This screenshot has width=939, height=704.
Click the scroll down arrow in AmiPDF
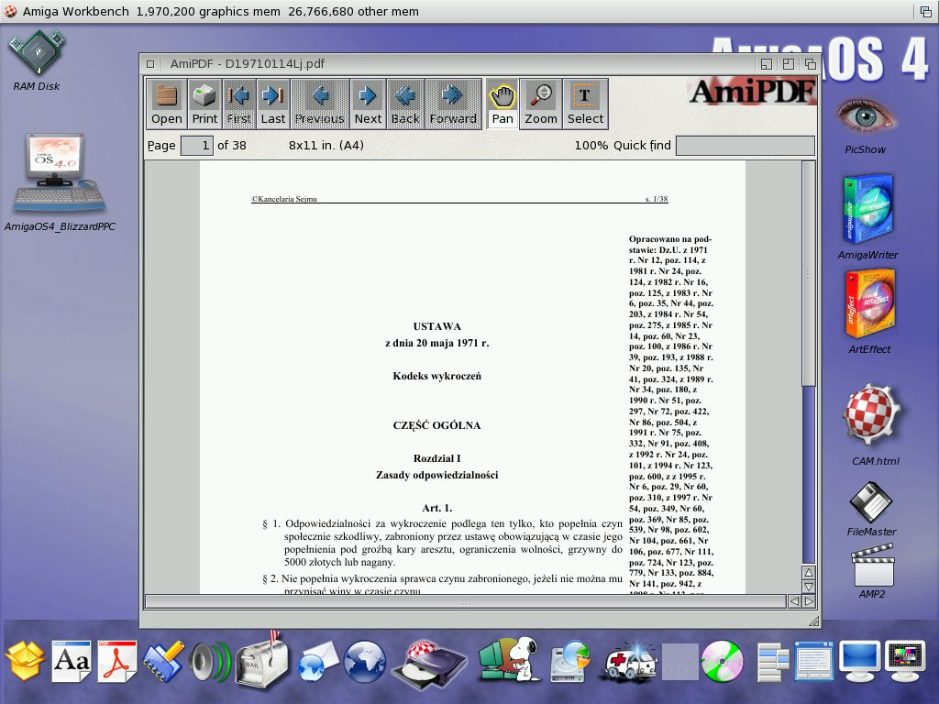pos(809,587)
